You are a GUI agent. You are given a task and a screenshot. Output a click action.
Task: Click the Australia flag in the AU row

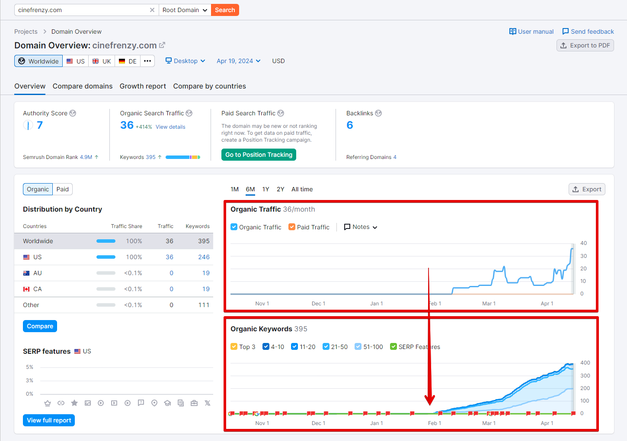[x=26, y=273]
